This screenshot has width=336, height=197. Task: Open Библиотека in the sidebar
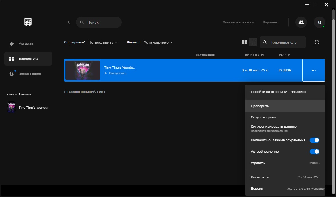pyautogui.click(x=28, y=59)
